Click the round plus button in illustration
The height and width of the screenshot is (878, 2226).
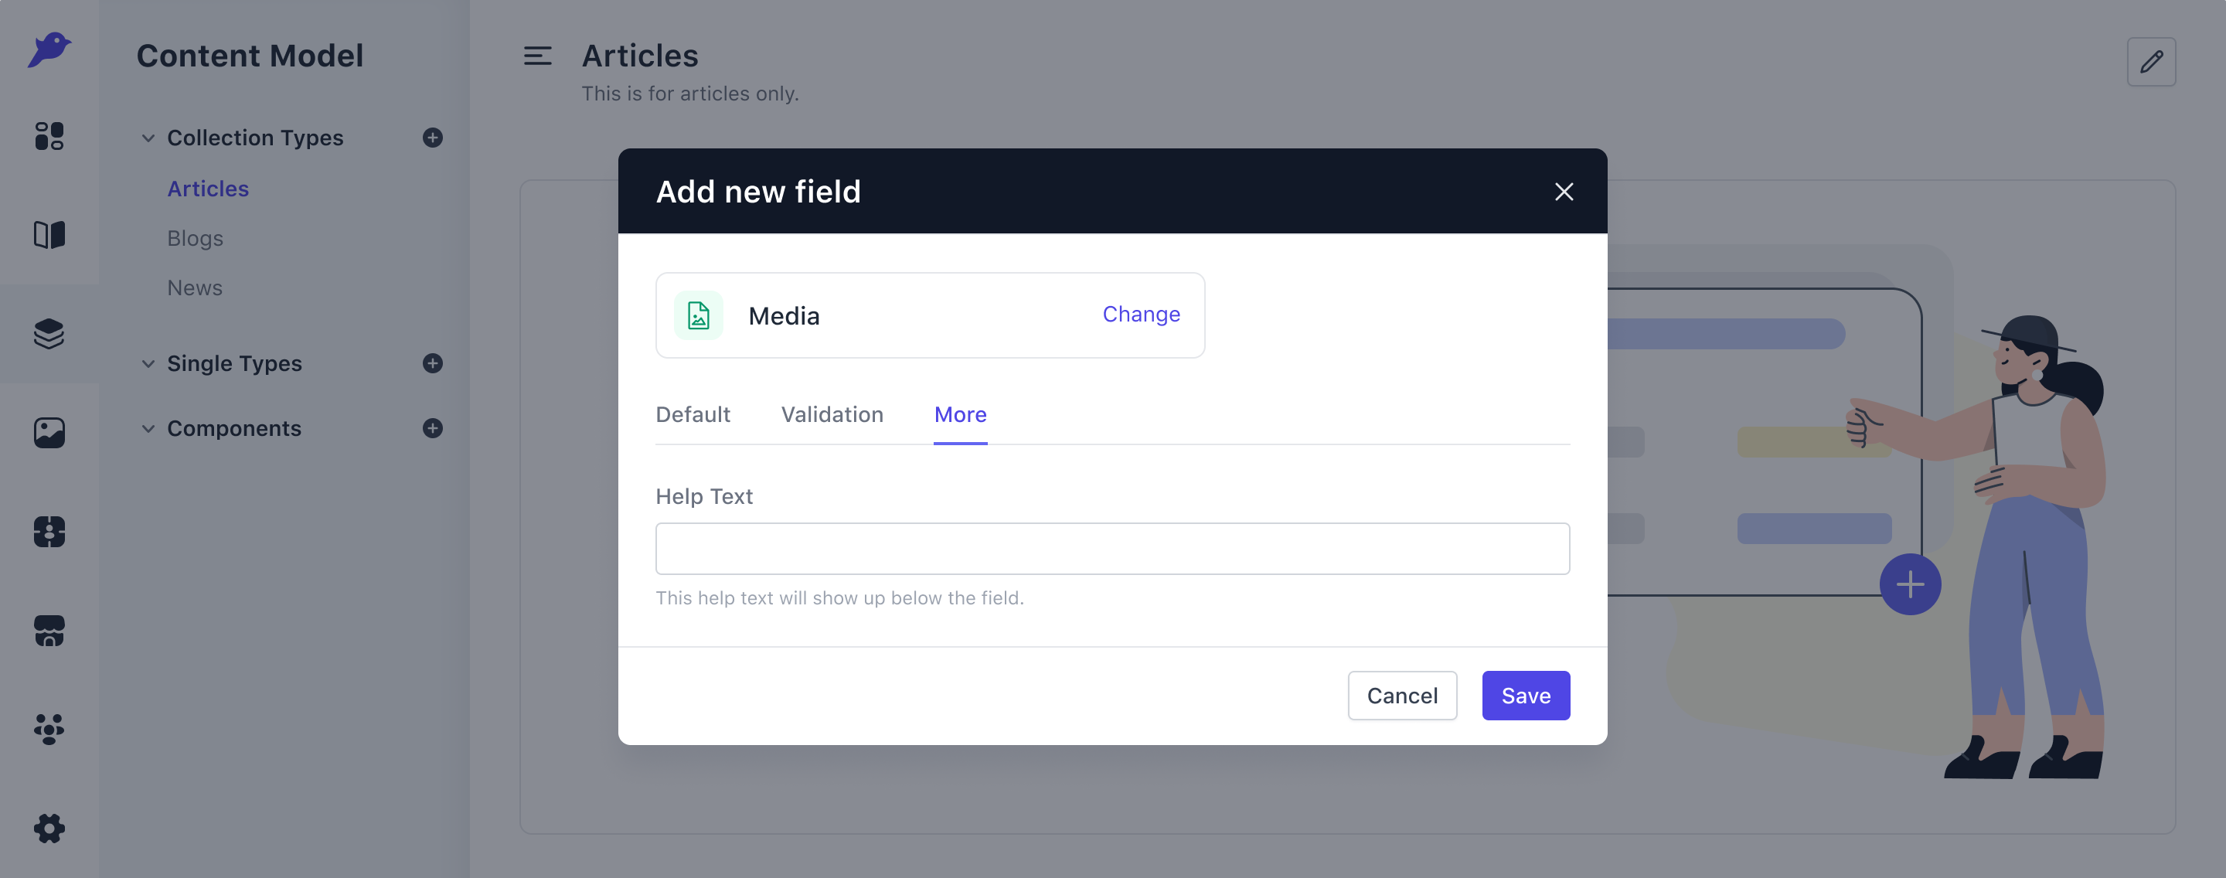point(1910,584)
